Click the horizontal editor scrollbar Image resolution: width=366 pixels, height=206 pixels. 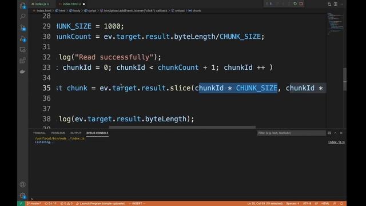[x=182, y=127]
